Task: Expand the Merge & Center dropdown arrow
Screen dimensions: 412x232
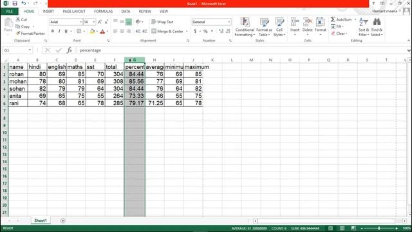Action: pyautogui.click(x=187, y=32)
